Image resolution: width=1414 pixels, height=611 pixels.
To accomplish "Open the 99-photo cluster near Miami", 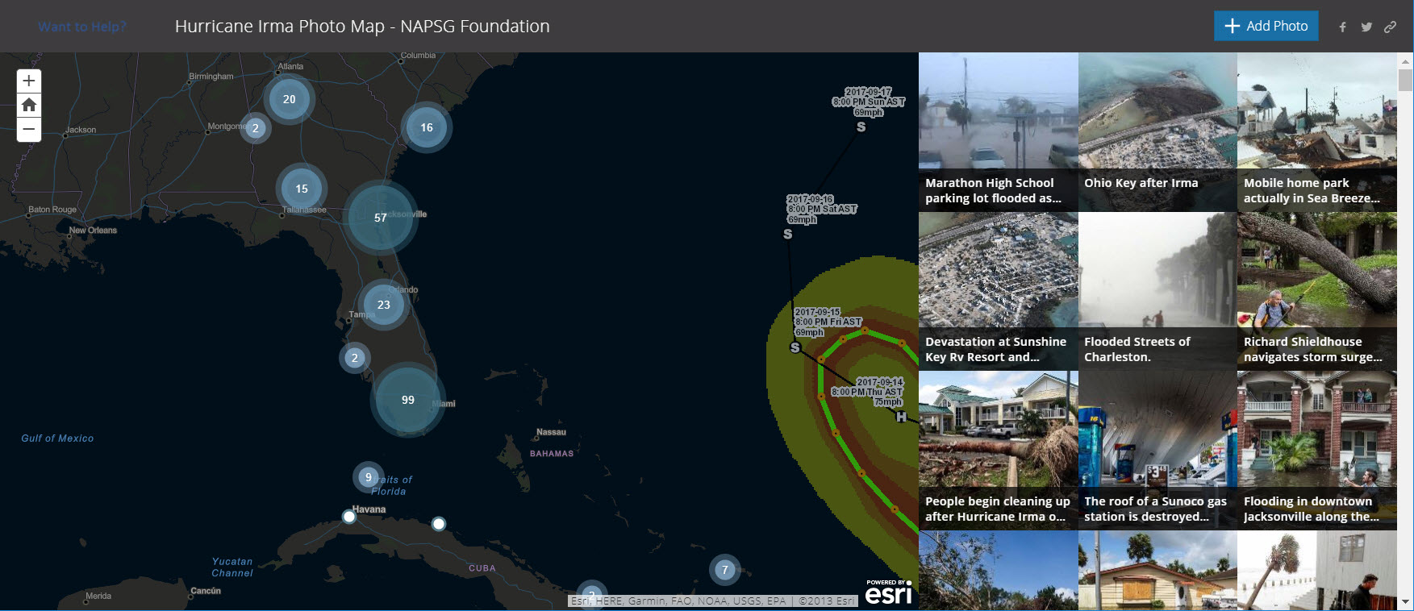I will click(x=408, y=400).
